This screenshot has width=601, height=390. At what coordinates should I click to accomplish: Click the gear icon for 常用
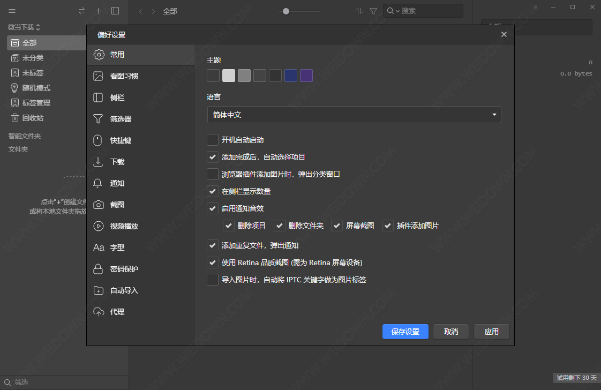click(99, 55)
